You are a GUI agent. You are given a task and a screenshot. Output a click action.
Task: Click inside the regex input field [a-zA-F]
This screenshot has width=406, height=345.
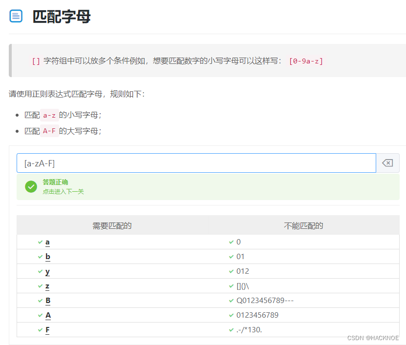[196, 163]
